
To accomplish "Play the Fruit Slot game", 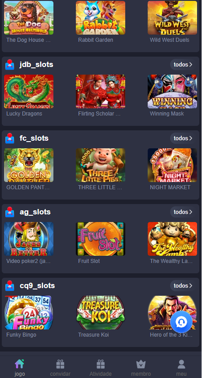I will coord(101,239).
